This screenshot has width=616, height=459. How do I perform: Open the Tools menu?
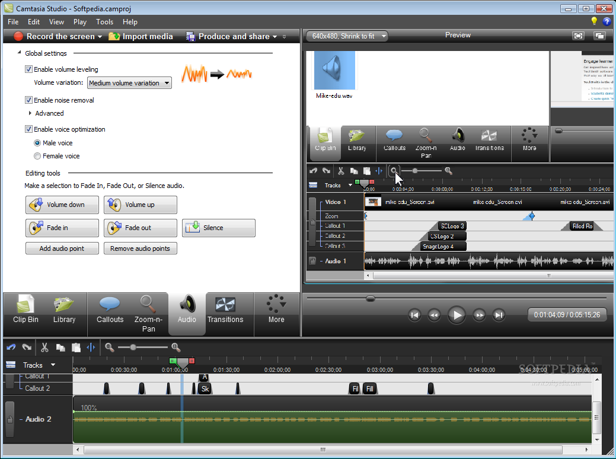[104, 22]
